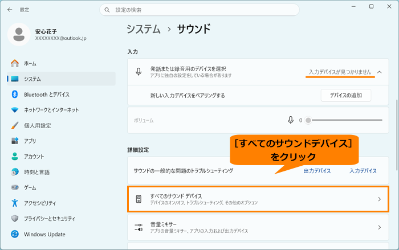Click the privacy shield icon
Image resolution: width=399 pixels, height=250 pixels.
coord(15,219)
